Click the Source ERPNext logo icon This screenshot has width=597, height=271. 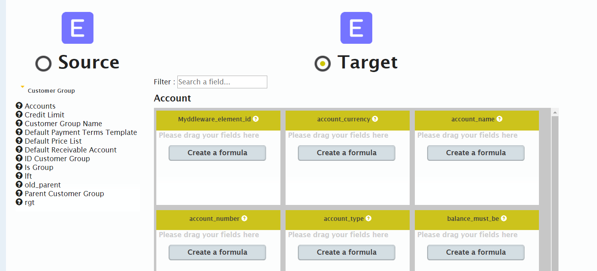pyautogui.click(x=77, y=28)
